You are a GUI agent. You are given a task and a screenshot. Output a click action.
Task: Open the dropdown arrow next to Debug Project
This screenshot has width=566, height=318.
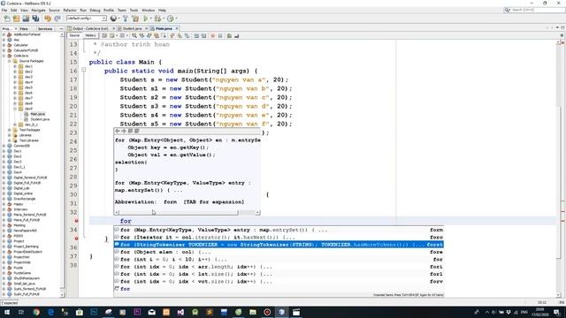(x=163, y=19)
